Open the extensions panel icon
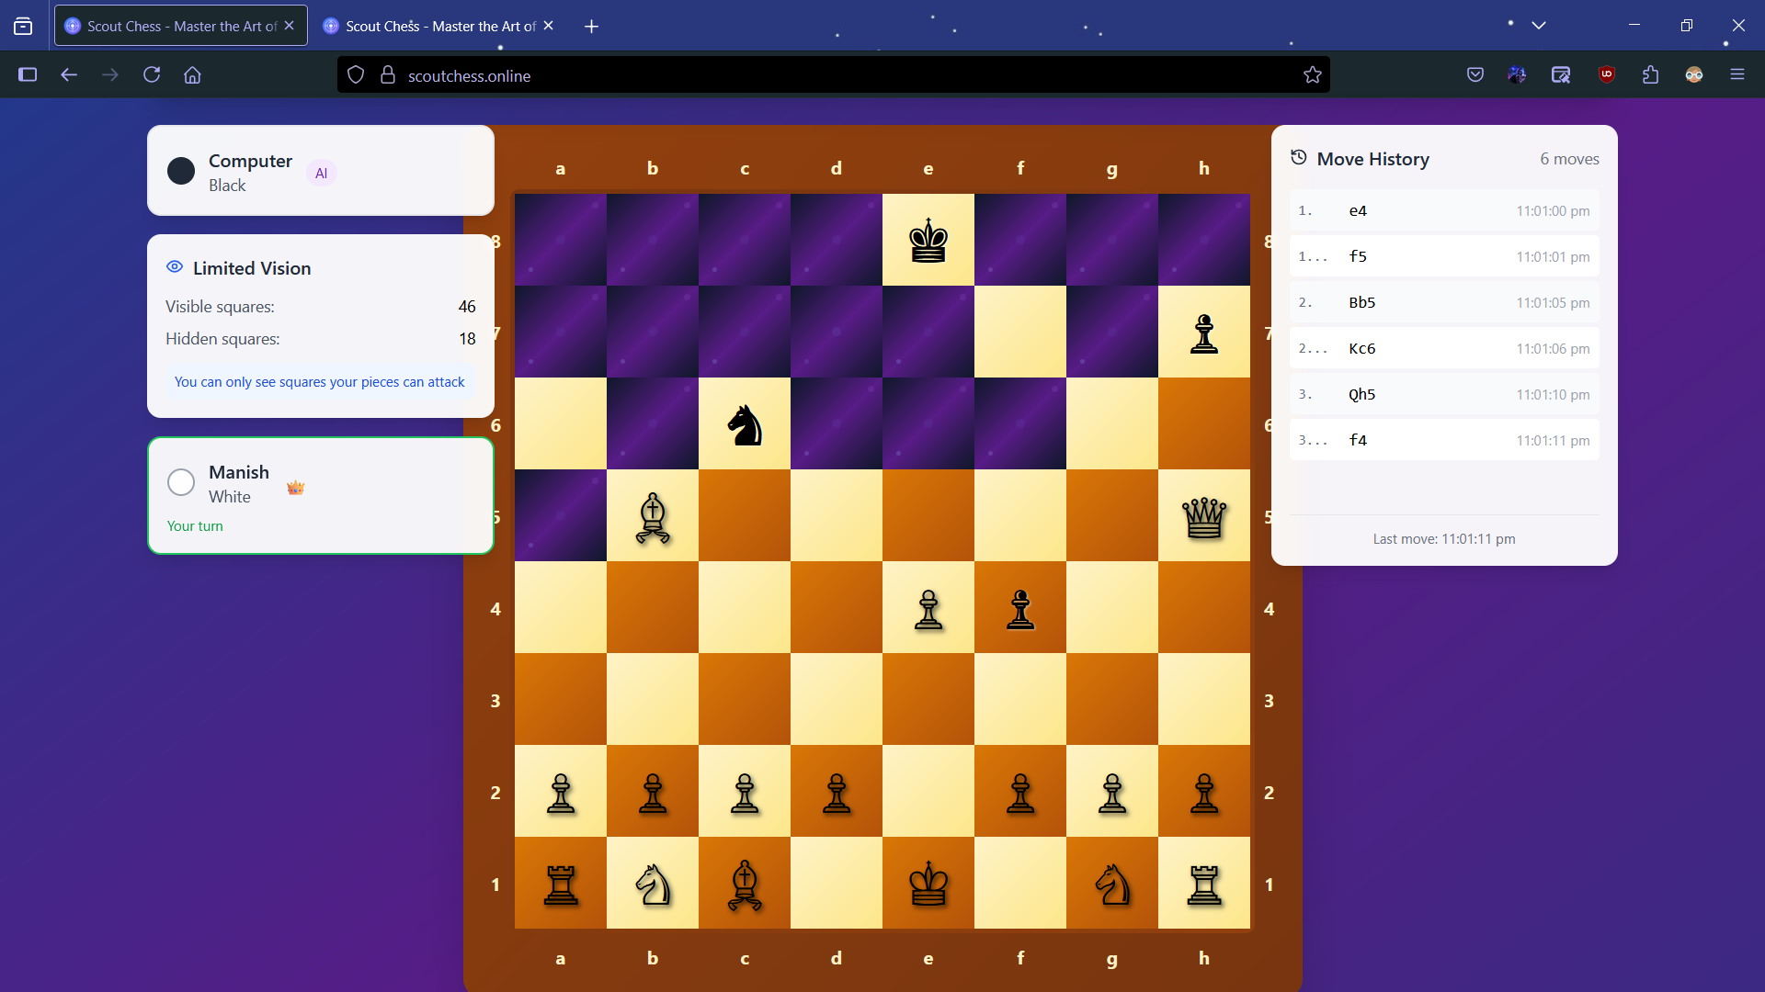The height and width of the screenshot is (992, 1765). click(x=1650, y=74)
